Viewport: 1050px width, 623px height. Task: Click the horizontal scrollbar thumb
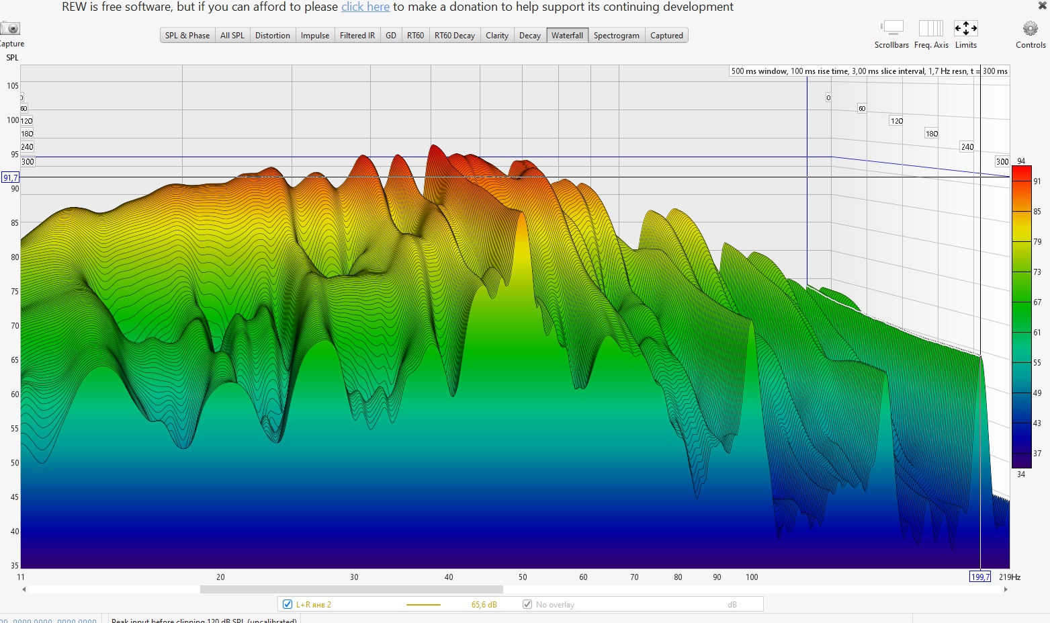point(351,589)
